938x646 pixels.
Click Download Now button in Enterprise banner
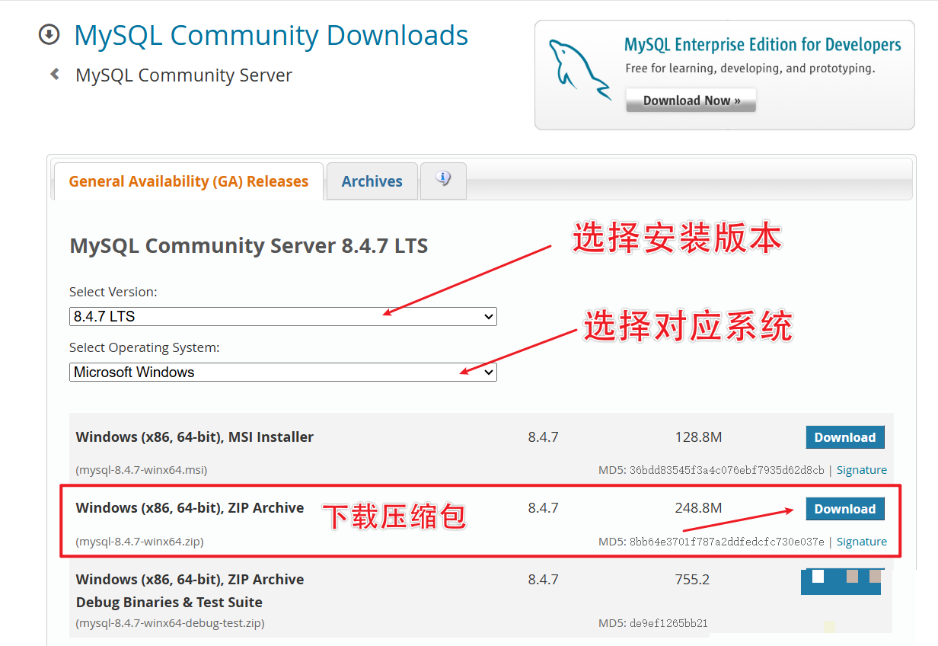691,101
